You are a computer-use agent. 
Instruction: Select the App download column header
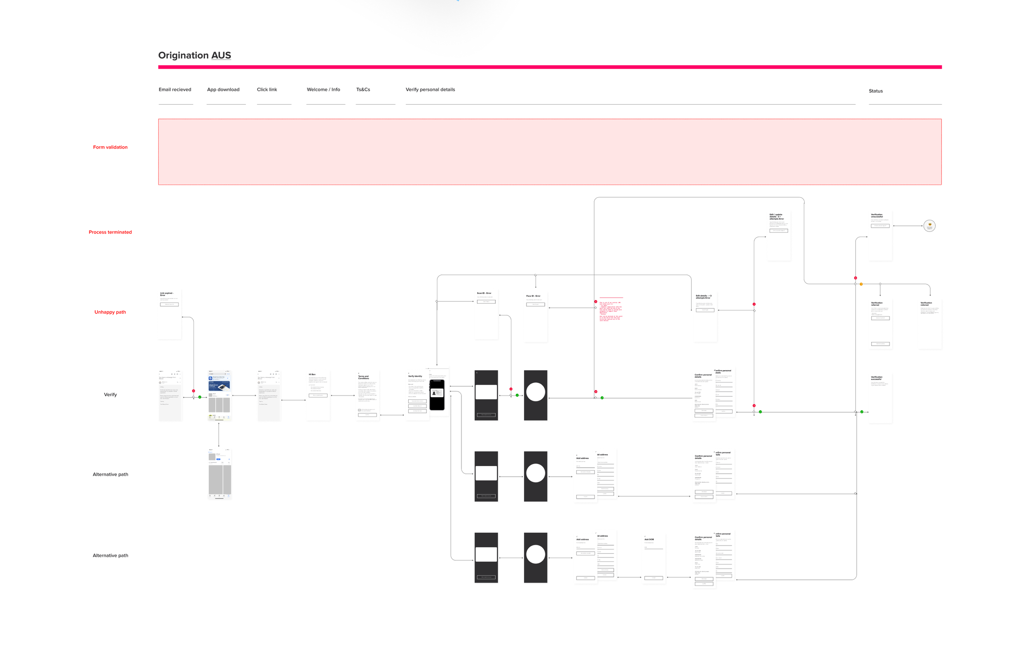pyautogui.click(x=223, y=90)
